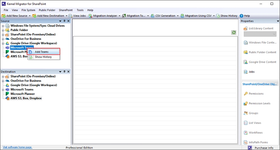Click the Migration Analyzer toolbar icon
280x150 pixels.
90,16
